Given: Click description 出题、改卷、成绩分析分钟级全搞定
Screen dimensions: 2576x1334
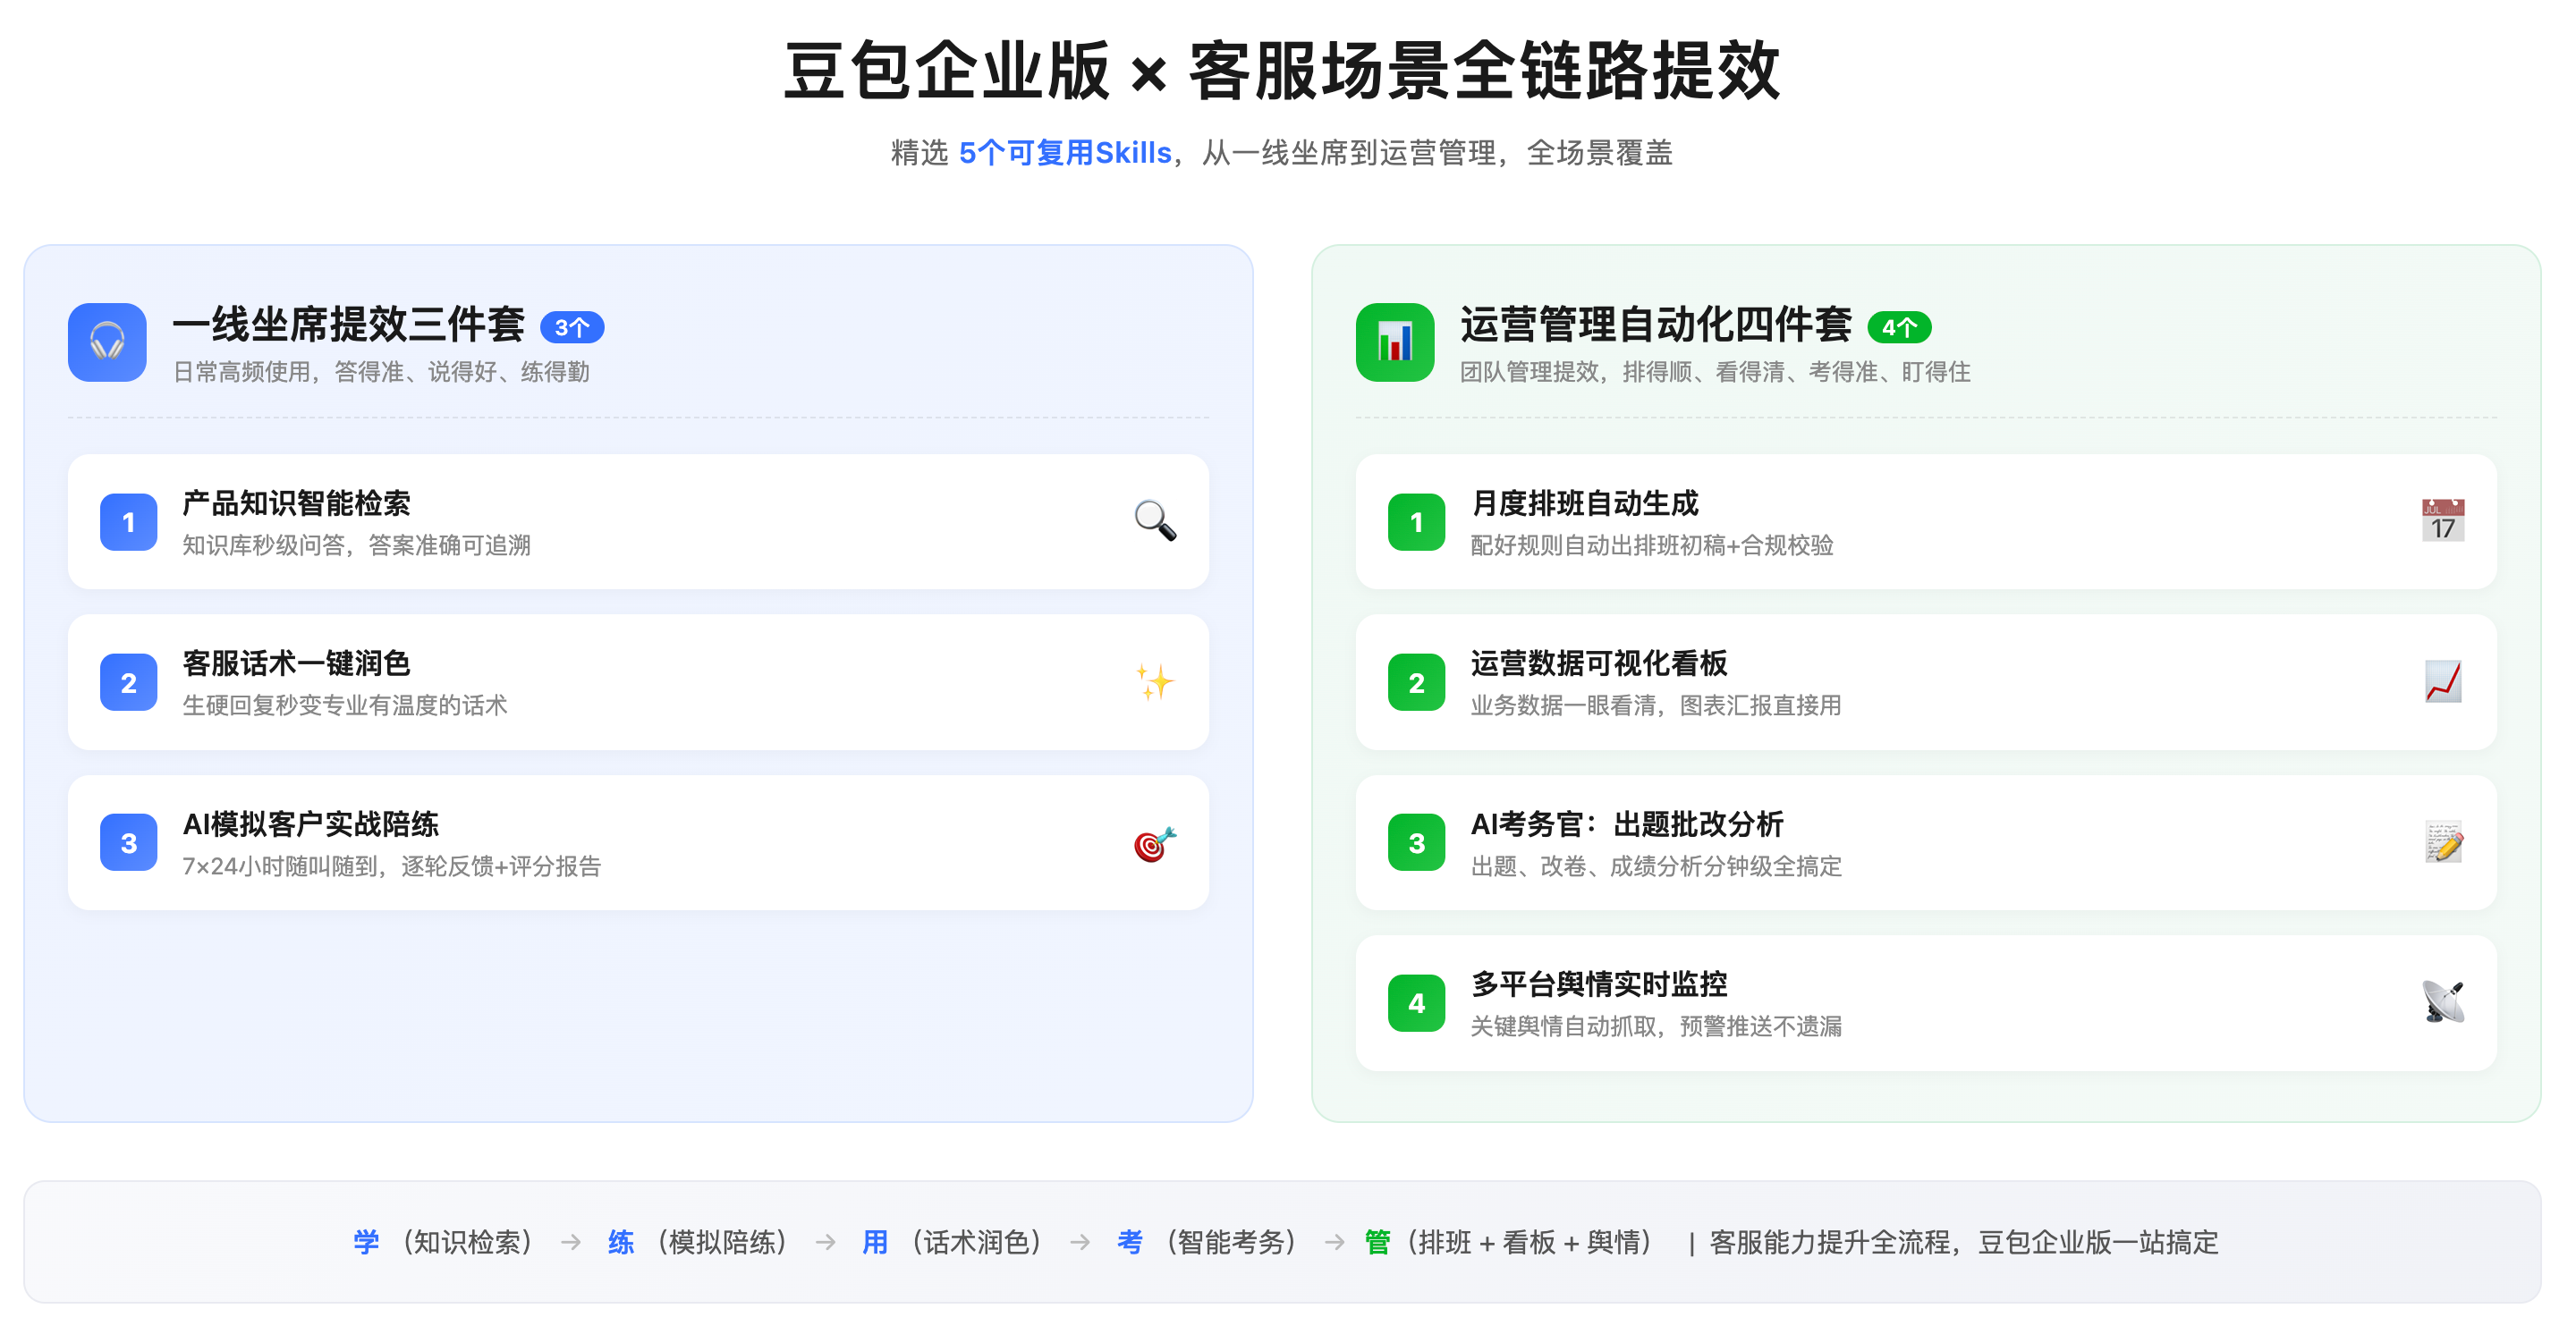Looking at the screenshot, I should [x=1655, y=865].
